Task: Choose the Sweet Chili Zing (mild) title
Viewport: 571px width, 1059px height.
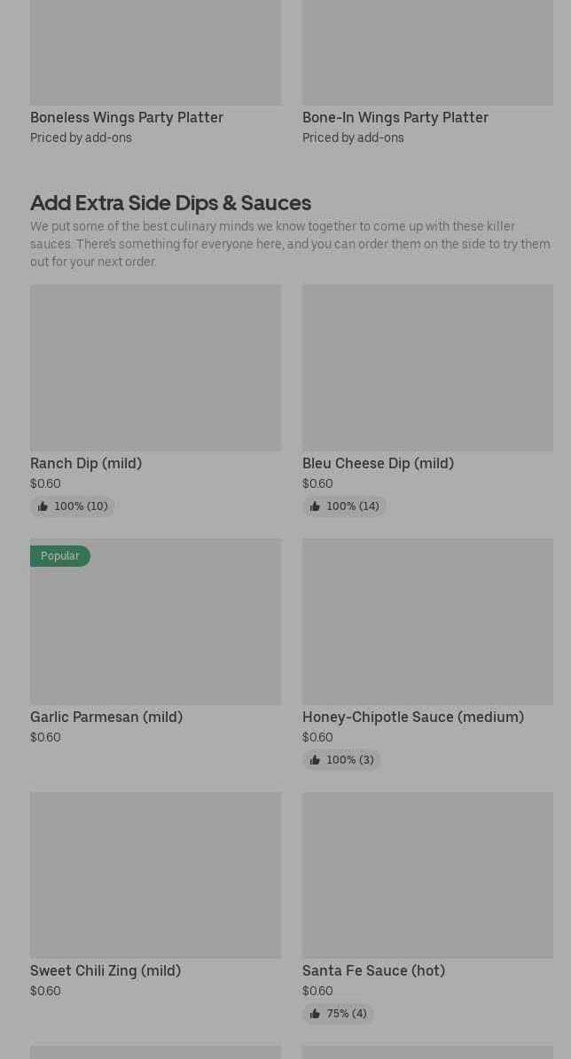Action: pyautogui.click(x=106, y=970)
